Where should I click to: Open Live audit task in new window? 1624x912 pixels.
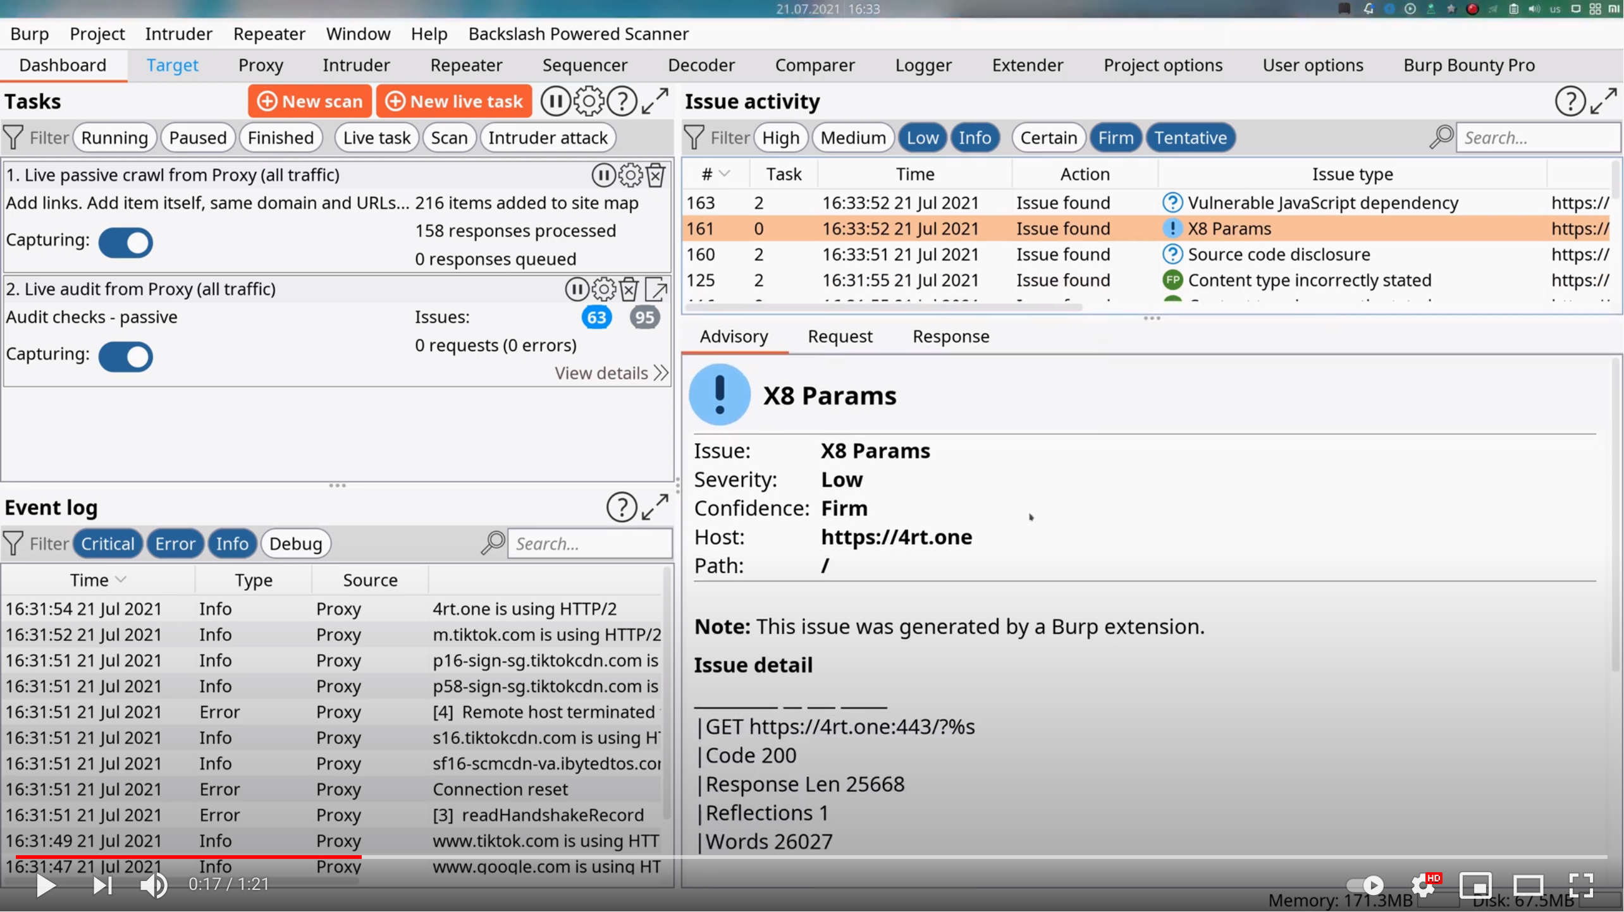coord(656,289)
